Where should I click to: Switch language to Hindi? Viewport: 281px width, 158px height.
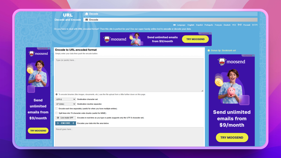coord(240,25)
